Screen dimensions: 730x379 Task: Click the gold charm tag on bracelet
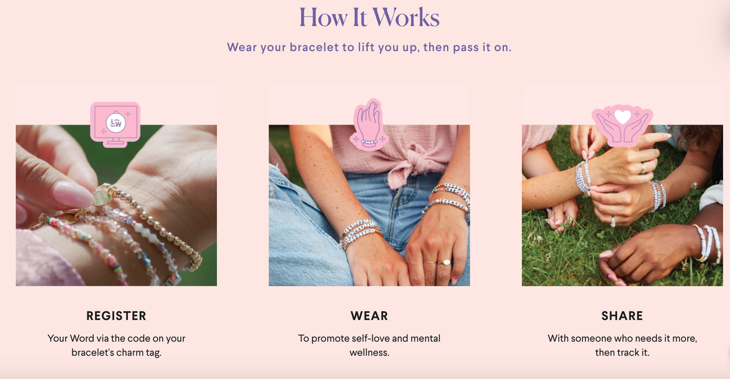point(102,197)
